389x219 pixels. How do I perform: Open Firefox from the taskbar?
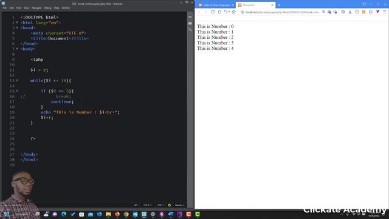pos(117,214)
